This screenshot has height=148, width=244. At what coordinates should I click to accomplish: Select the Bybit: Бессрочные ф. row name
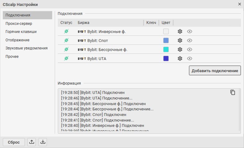tap(107, 50)
